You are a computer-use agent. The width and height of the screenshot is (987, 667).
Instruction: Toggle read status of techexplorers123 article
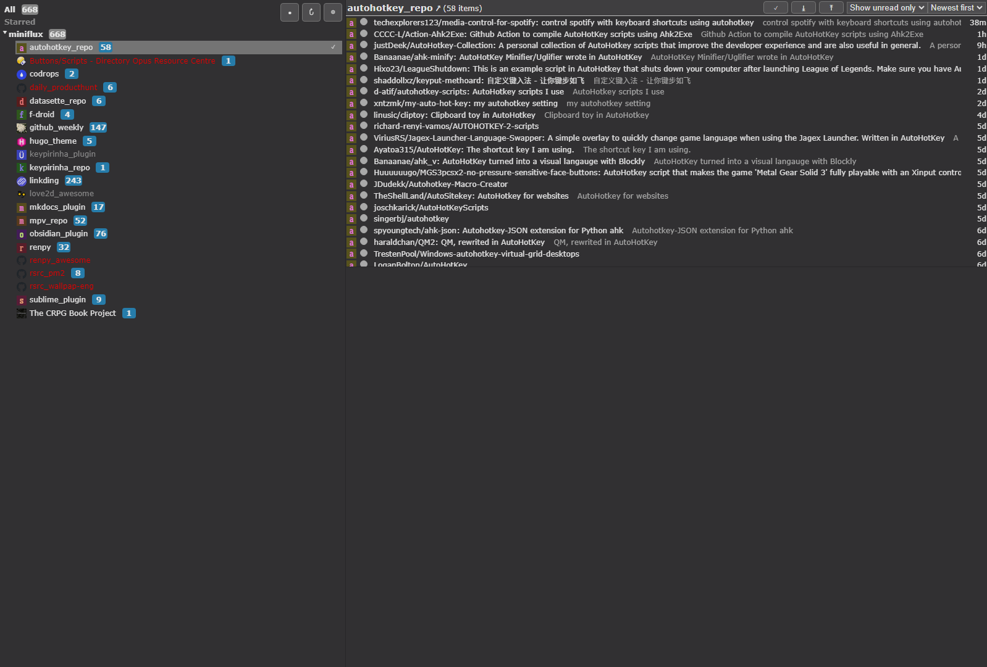point(364,22)
